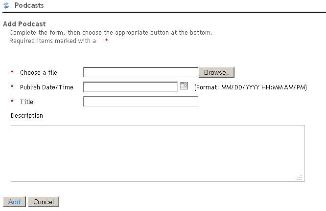Click the refresh icon beside Podcasts
326x211 pixels.
[6, 6]
